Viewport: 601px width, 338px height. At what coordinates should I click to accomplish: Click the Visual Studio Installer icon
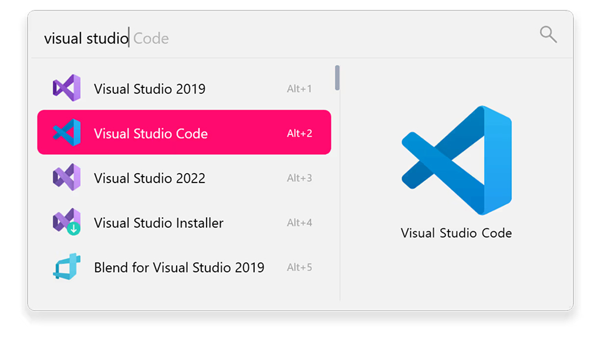click(66, 222)
